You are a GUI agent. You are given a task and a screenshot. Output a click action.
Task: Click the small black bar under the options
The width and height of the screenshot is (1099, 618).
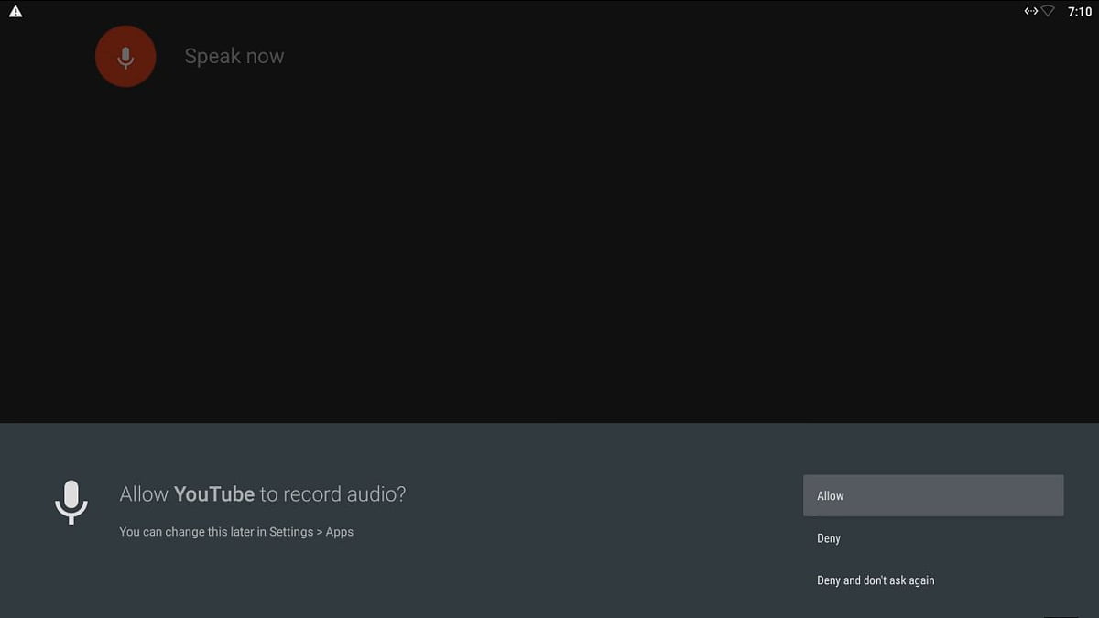1061,615
